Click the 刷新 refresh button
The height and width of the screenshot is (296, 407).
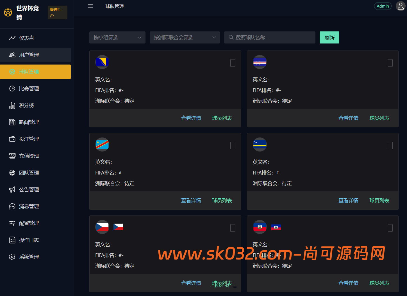click(329, 37)
